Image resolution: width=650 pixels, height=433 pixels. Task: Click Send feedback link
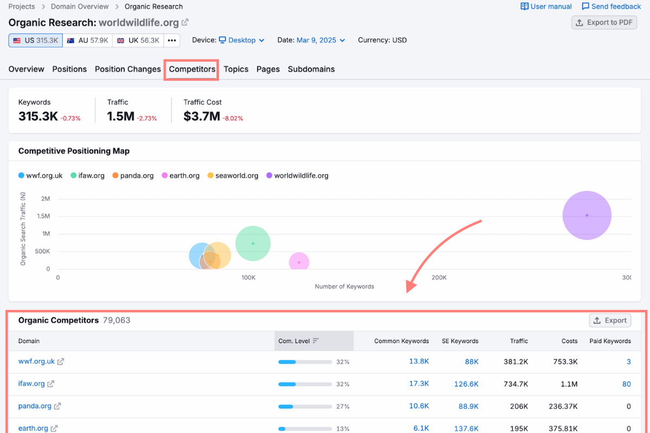pyautogui.click(x=611, y=6)
